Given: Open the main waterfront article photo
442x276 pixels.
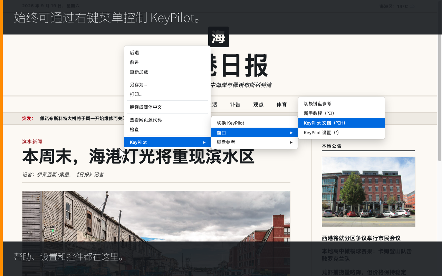Looking at the screenshot, I should tap(156, 233).
